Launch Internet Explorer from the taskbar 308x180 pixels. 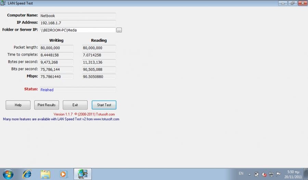pos(27,174)
